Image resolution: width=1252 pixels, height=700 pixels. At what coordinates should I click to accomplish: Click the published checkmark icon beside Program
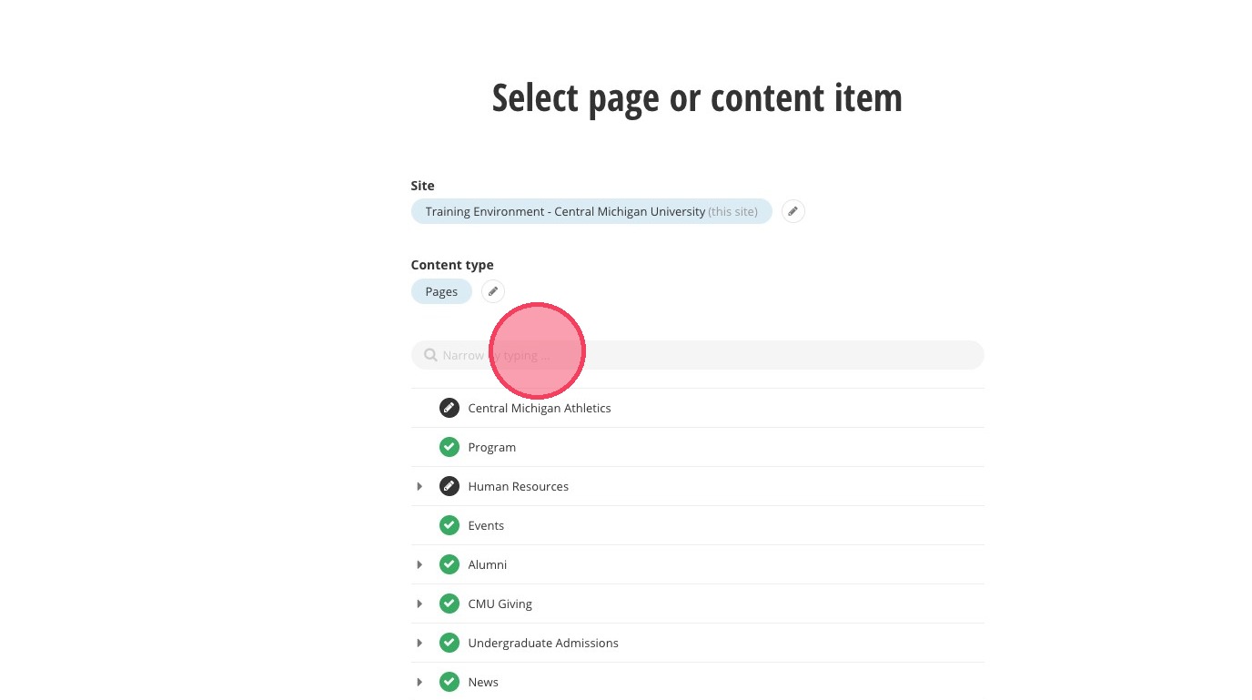click(x=449, y=447)
